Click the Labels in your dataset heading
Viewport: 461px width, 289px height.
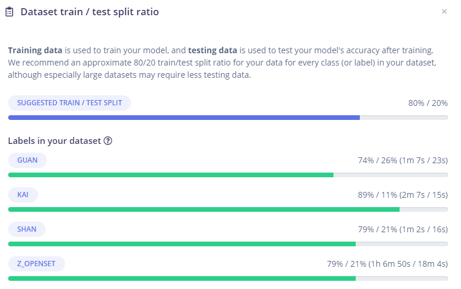point(54,141)
